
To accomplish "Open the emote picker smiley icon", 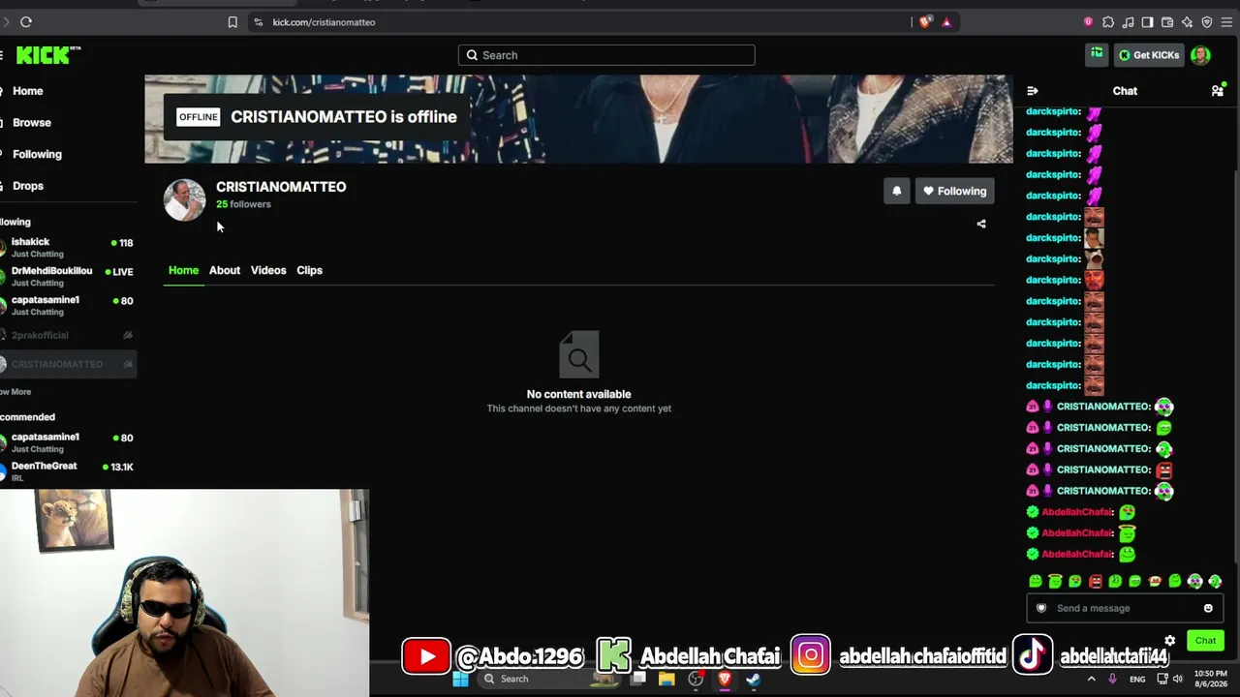I will point(1208,608).
